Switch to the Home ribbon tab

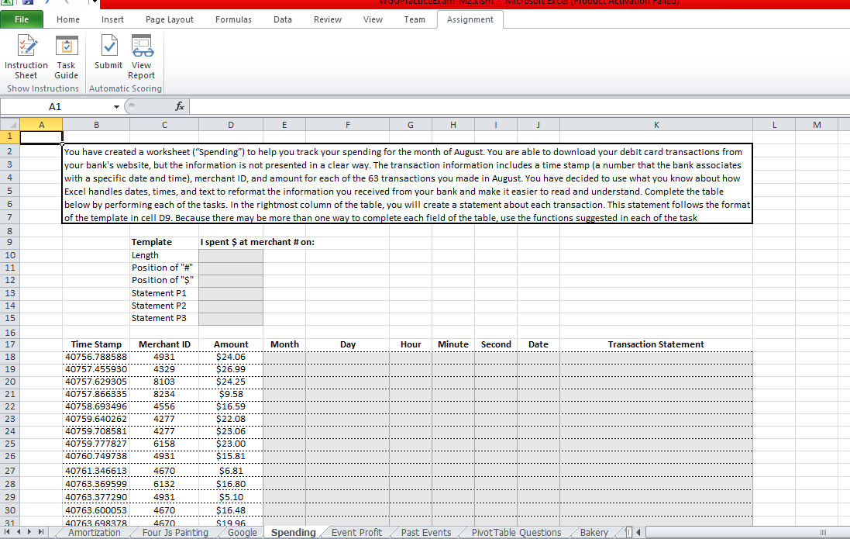click(67, 19)
